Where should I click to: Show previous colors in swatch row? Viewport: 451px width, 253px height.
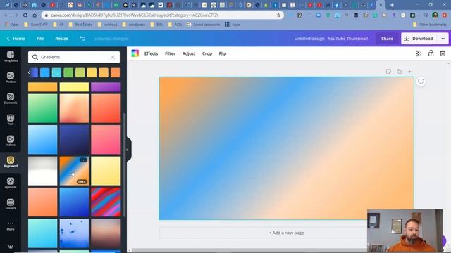(x=30, y=72)
